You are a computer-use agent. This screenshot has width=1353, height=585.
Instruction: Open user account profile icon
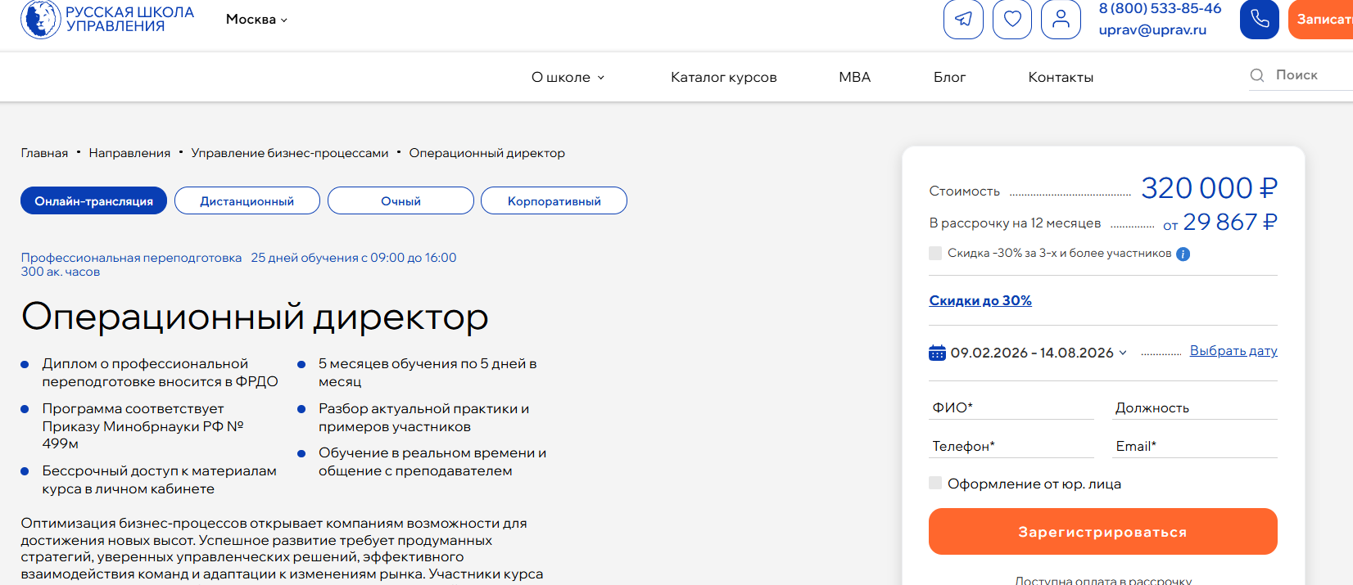1061,19
